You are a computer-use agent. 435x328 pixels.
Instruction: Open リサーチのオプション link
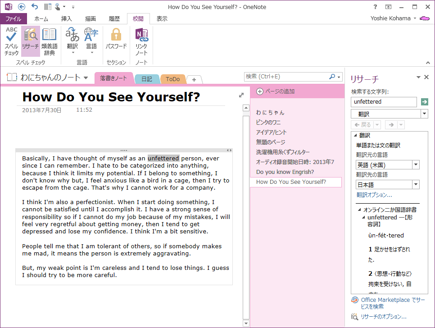(x=383, y=317)
